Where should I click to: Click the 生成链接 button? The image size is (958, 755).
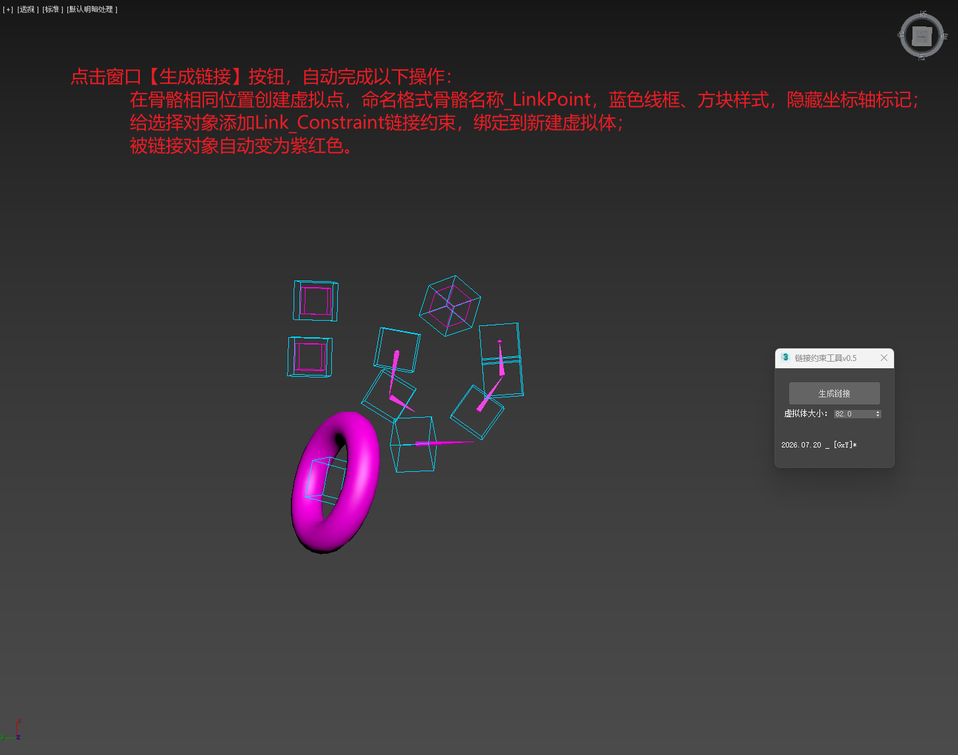point(835,393)
